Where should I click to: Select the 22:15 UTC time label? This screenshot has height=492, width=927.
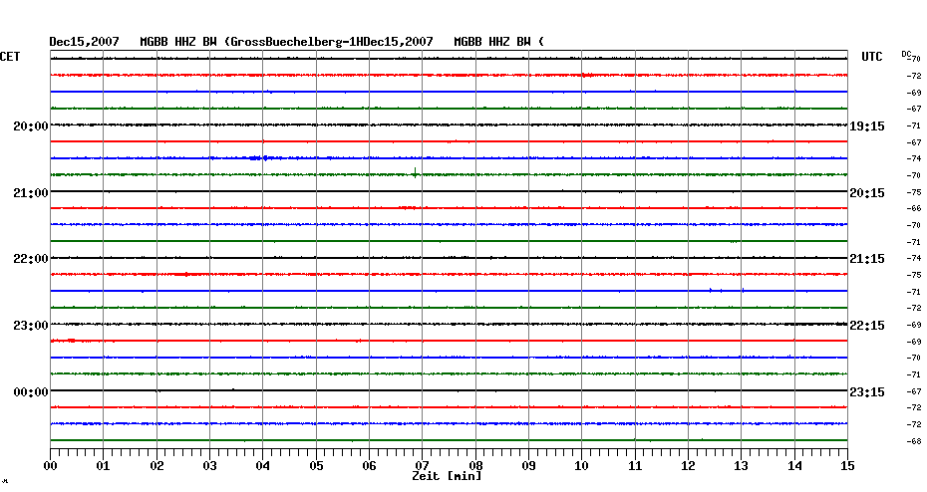pos(867,326)
